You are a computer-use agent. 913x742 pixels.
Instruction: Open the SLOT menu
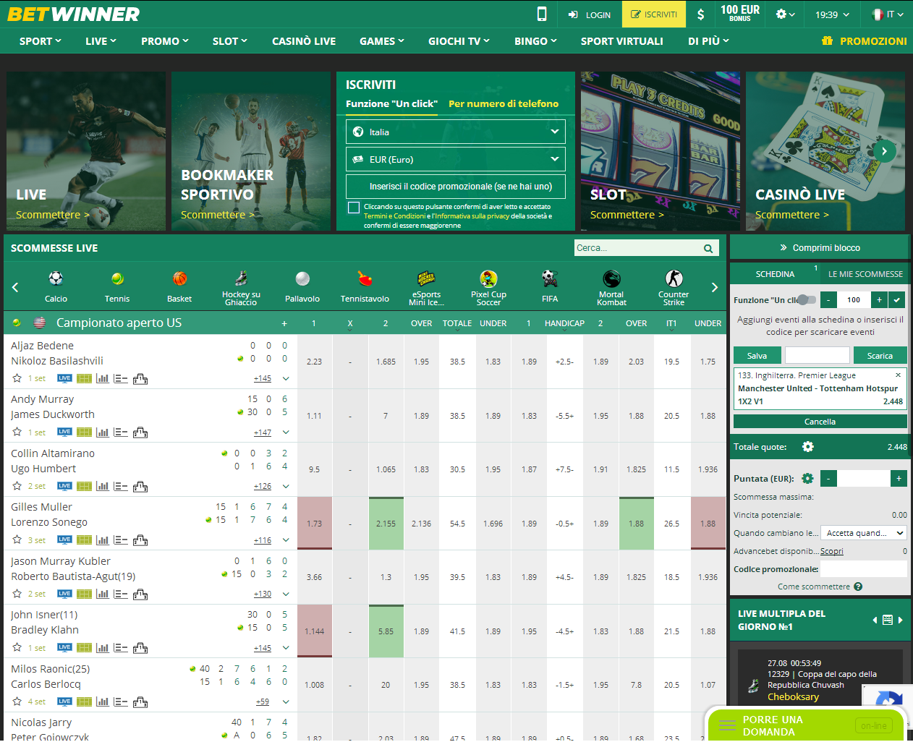point(230,41)
